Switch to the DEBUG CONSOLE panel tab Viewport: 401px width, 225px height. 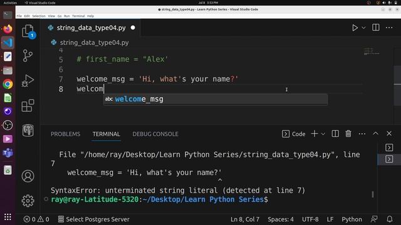[x=155, y=134]
